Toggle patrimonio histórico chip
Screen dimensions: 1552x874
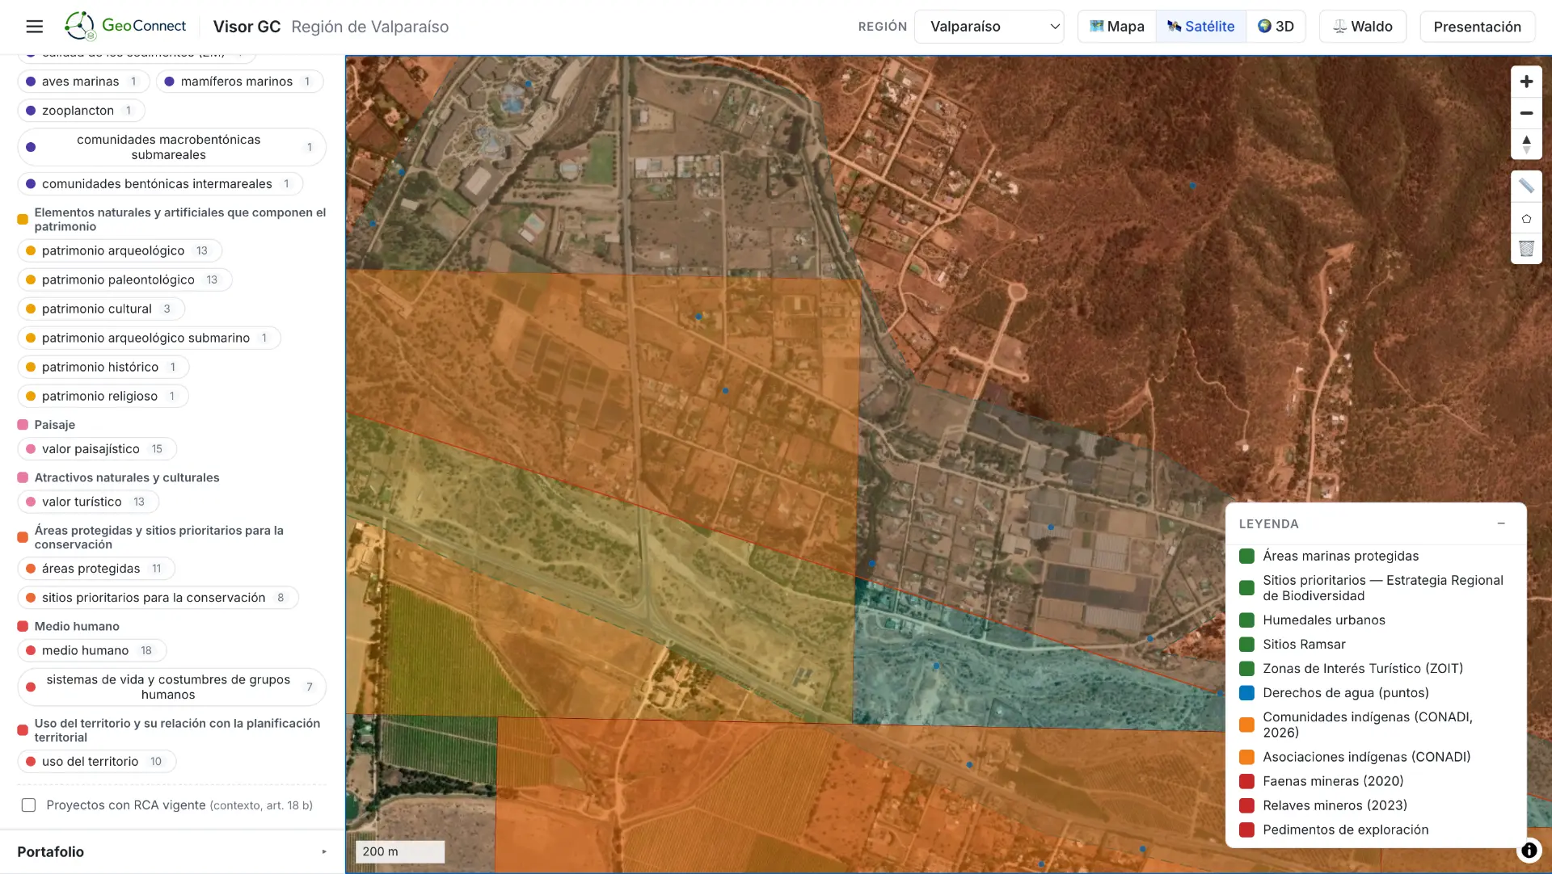(103, 368)
